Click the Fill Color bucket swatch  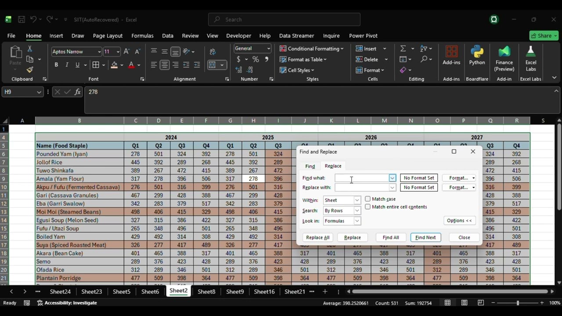click(x=114, y=65)
